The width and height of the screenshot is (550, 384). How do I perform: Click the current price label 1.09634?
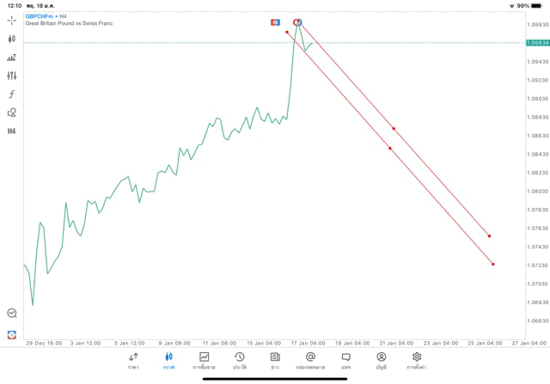(539, 42)
